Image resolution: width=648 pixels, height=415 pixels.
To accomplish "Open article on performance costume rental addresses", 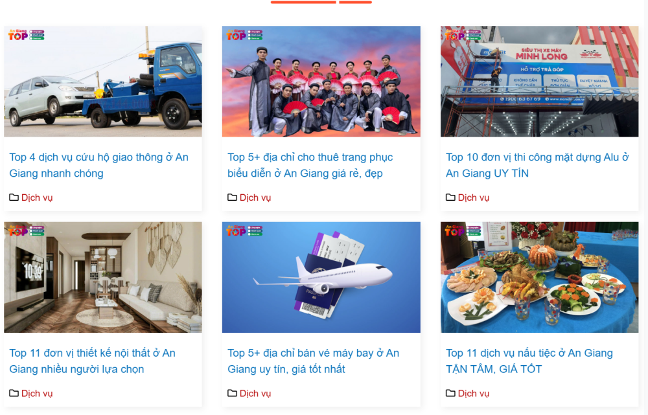I will [x=310, y=165].
